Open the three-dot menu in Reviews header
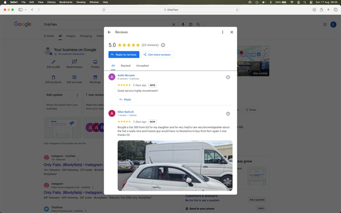The image size is (341, 213). [x=222, y=32]
